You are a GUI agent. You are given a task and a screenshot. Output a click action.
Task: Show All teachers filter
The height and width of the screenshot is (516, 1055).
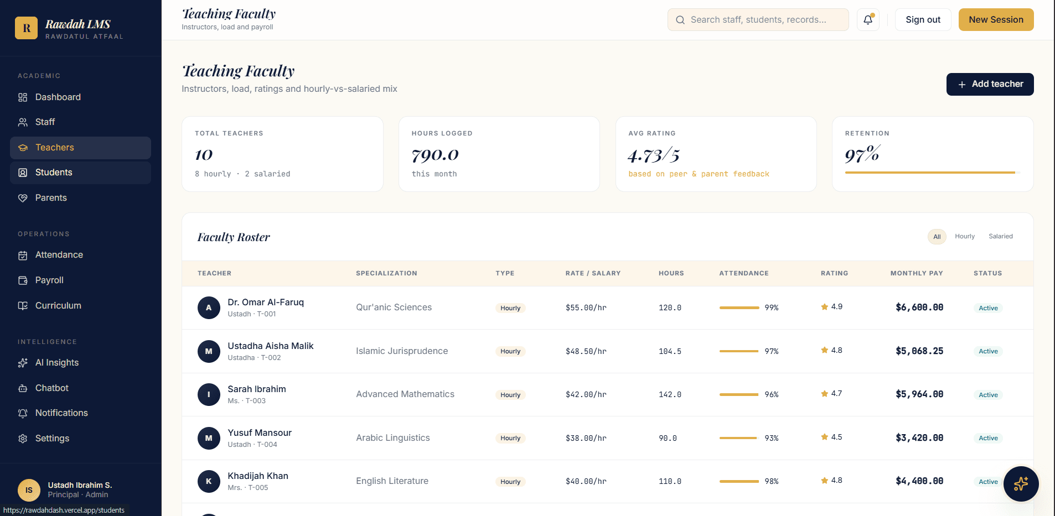pos(937,237)
